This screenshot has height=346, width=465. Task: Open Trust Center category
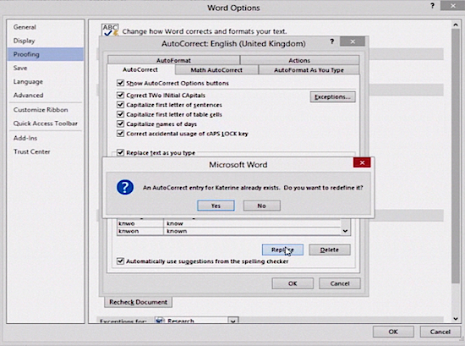click(46, 151)
